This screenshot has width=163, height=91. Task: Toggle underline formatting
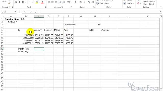23,2
